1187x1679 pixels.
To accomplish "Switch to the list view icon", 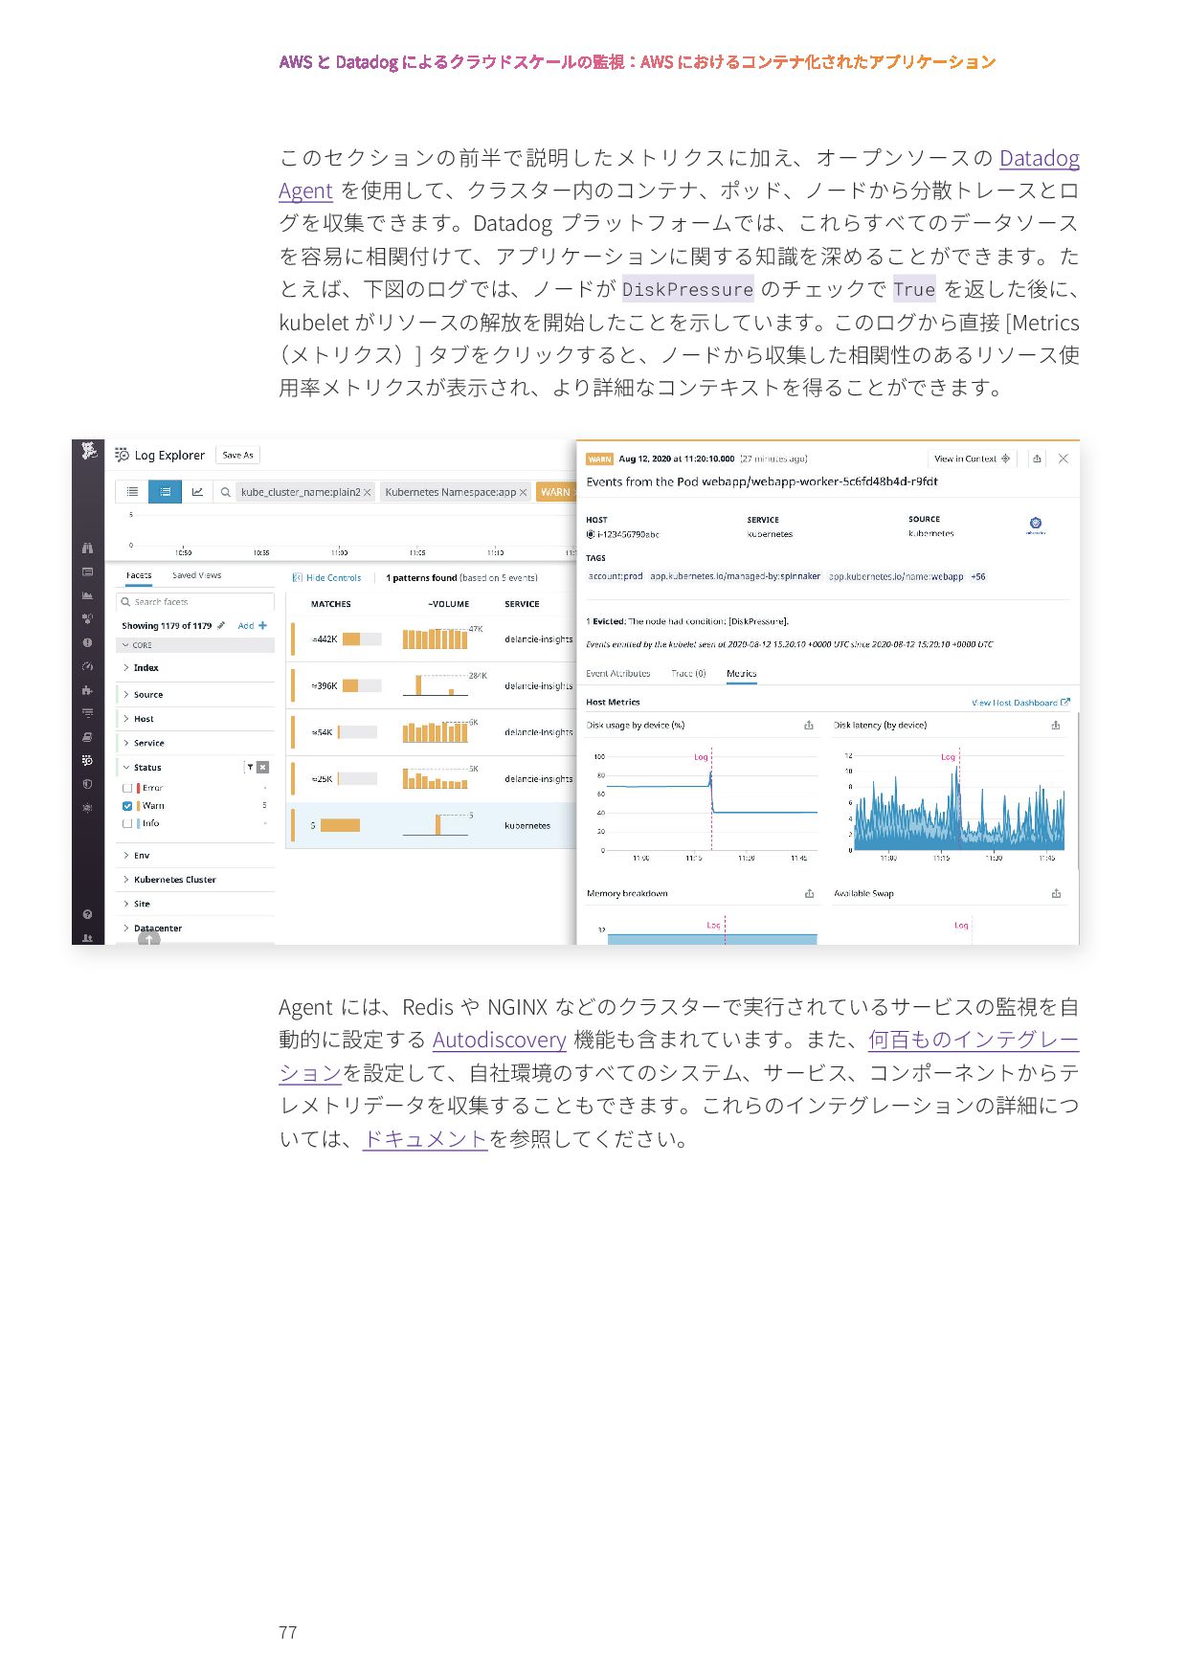I will (132, 492).
